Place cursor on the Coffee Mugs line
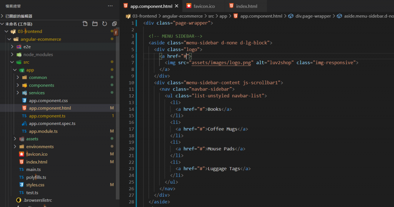Viewport: 394px width, 207px height. click(212, 129)
